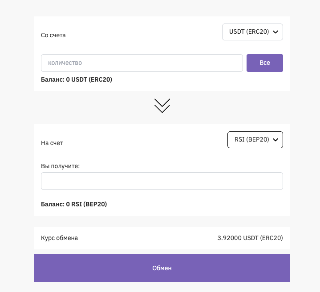Click the Баланс: 0 USDT (ERC20) text
320x292 pixels.
click(x=77, y=80)
